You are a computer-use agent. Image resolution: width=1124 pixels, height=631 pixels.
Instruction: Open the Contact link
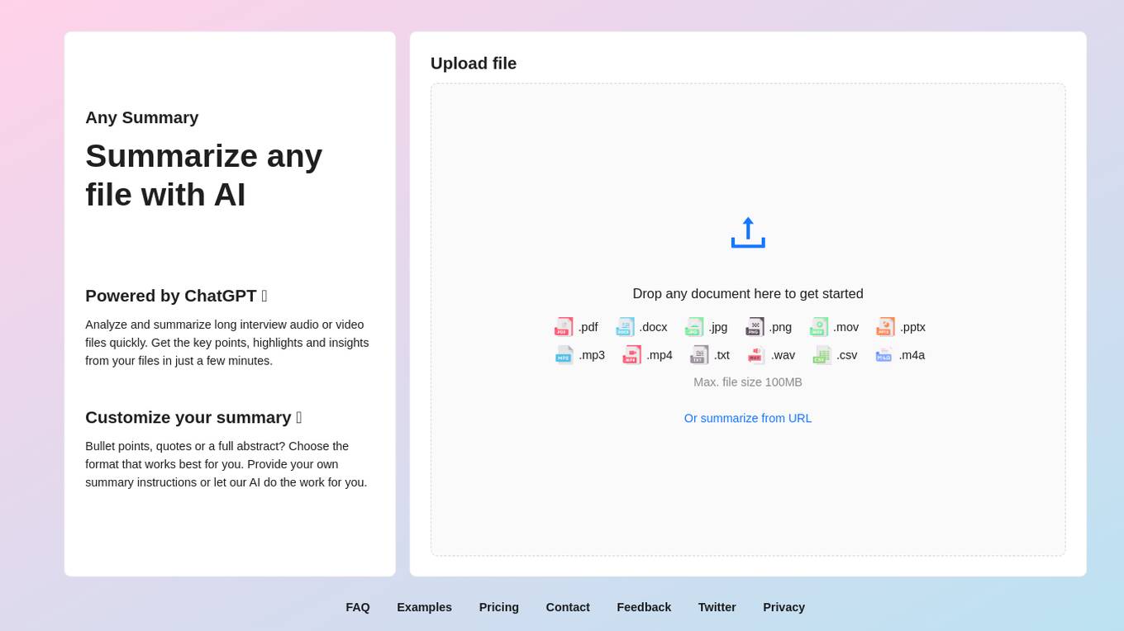pyautogui.click(x=568, y=607)
